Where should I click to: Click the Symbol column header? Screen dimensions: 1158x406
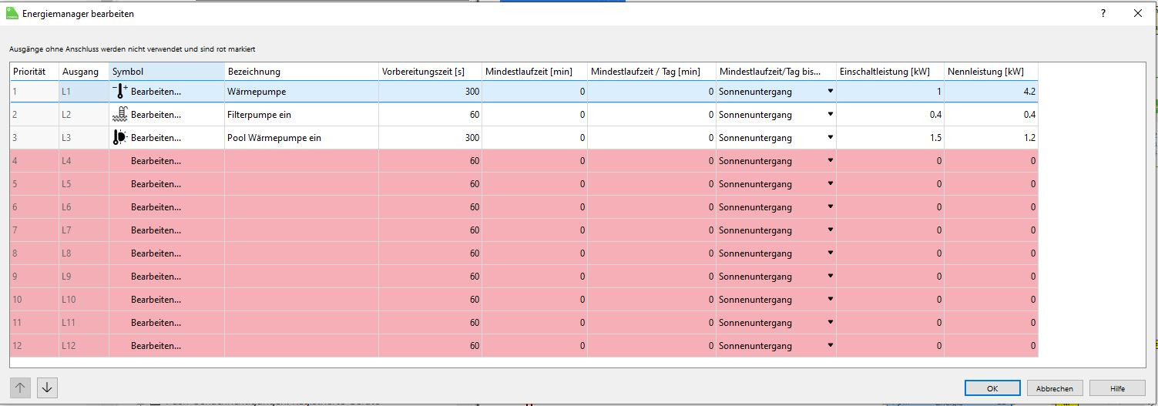pyautogui.click(x=166, y=71)
